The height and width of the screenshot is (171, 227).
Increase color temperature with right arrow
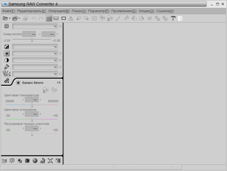pos(40,99)
